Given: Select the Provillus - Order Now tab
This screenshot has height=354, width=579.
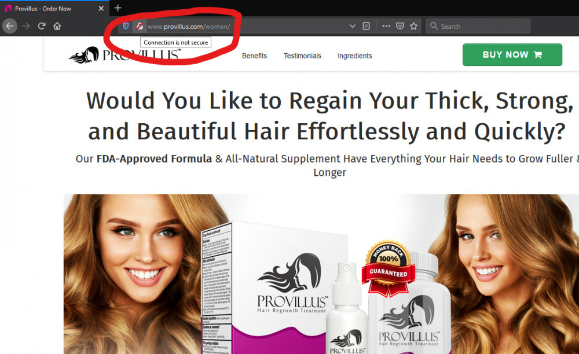Looking at the screenshot, I should (54, 8).
